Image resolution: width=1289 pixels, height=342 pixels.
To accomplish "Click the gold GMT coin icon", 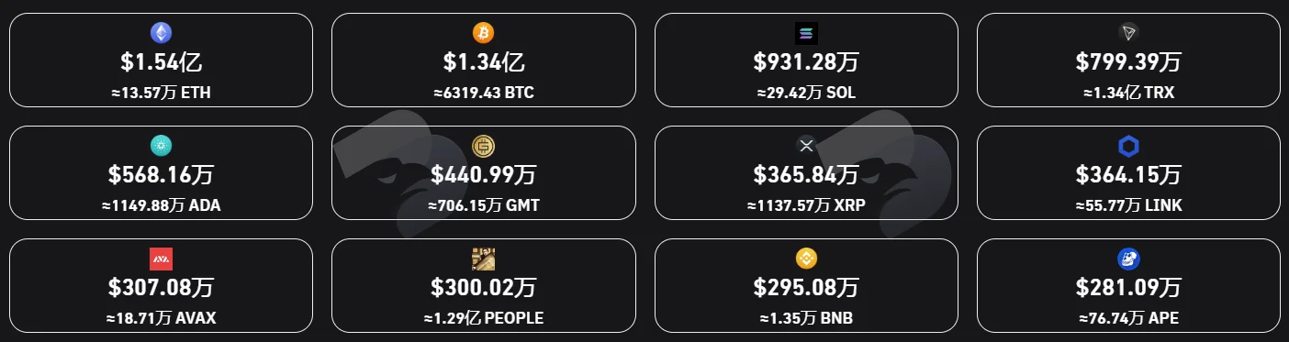I will click(483, 145).
